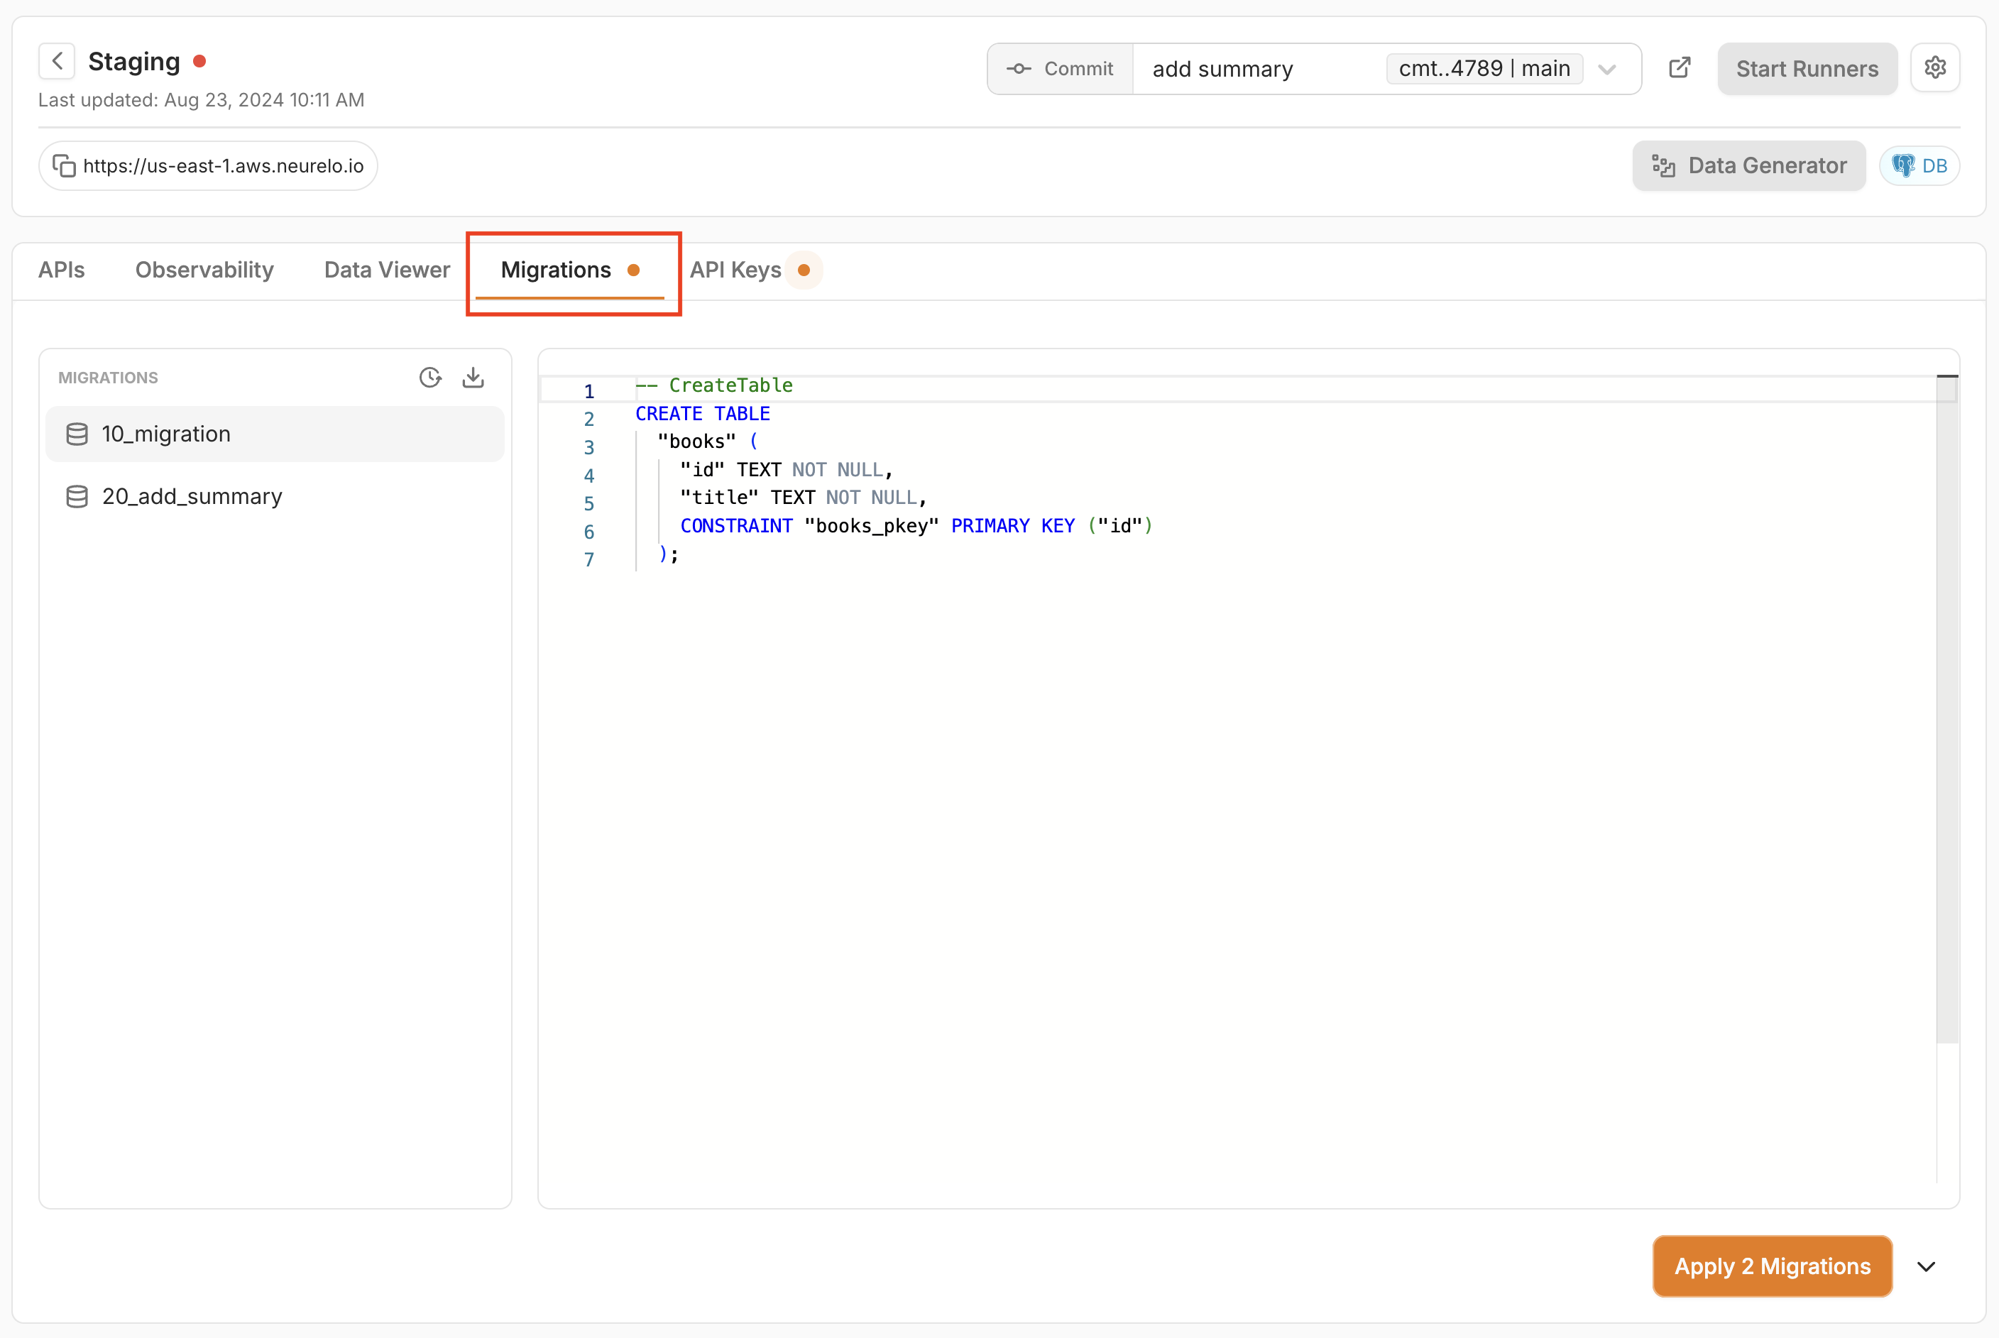Open the Observability tab
Screen dimensions: 1999x1338
(204, 270)
